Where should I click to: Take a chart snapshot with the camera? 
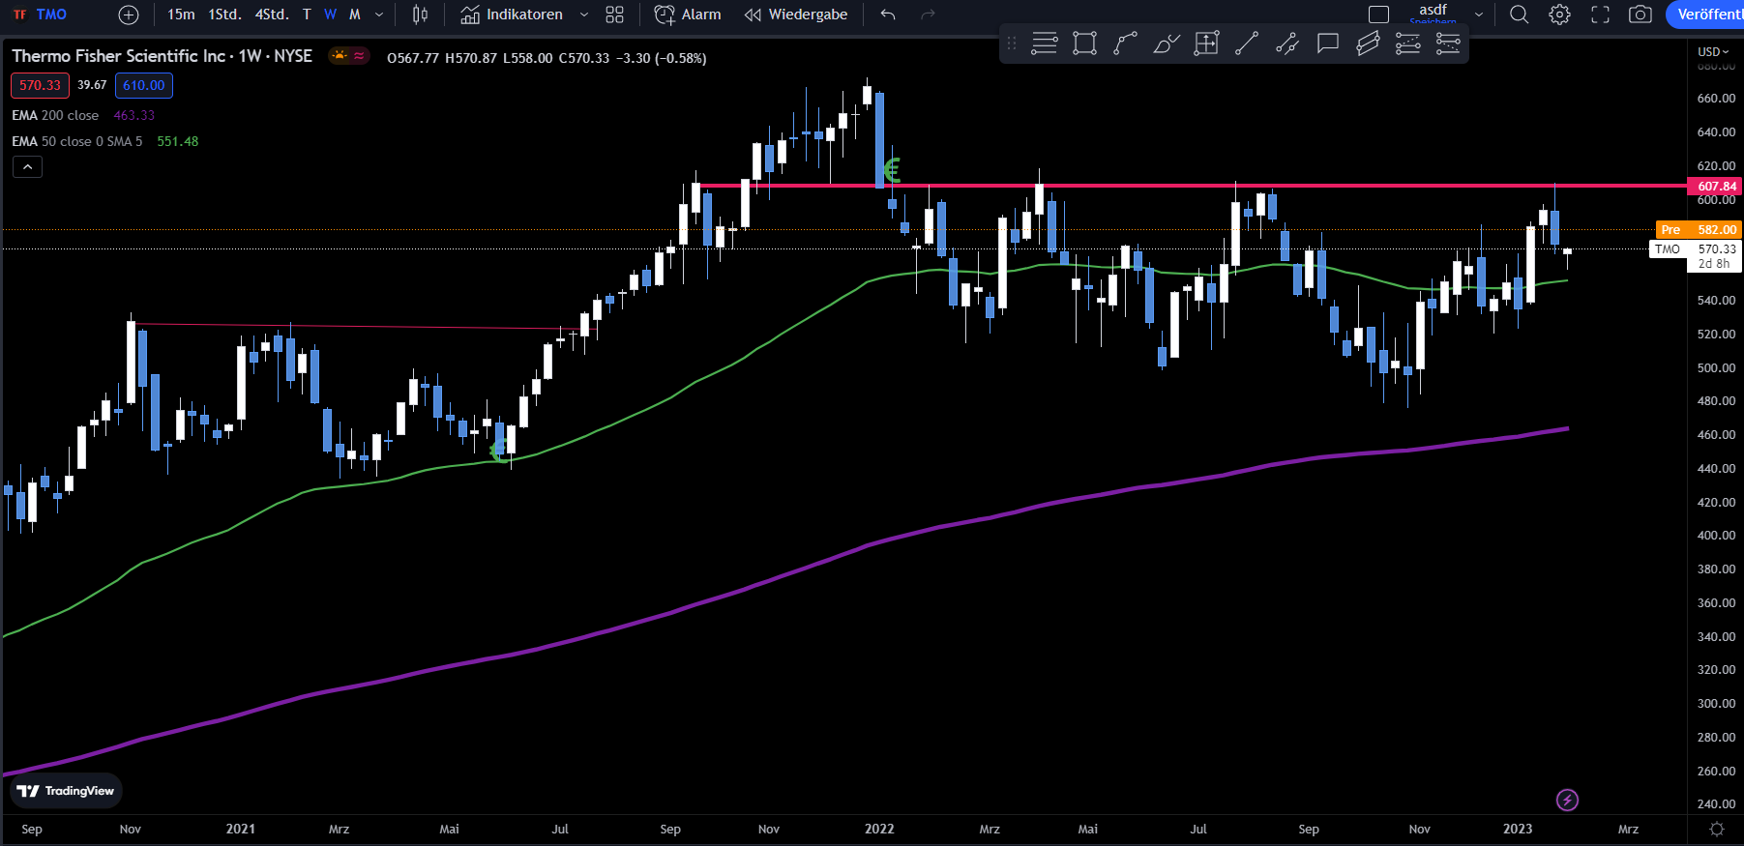(x=1641, y=15)
